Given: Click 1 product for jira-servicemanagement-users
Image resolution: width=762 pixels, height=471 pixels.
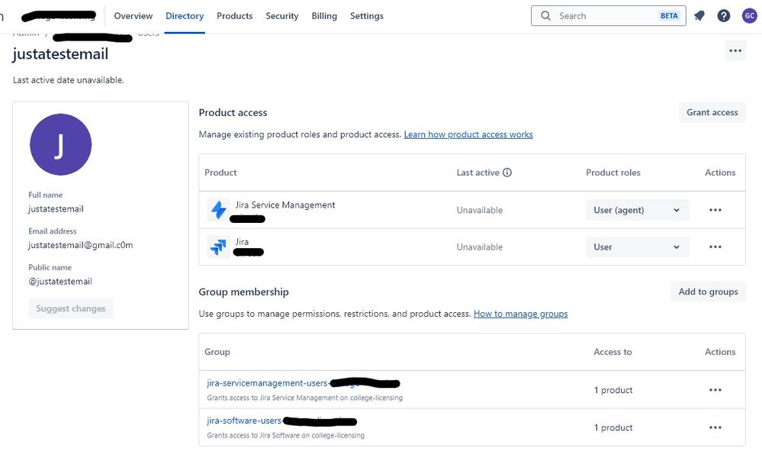Looking at the screenshot, I should tap(613, 390).
